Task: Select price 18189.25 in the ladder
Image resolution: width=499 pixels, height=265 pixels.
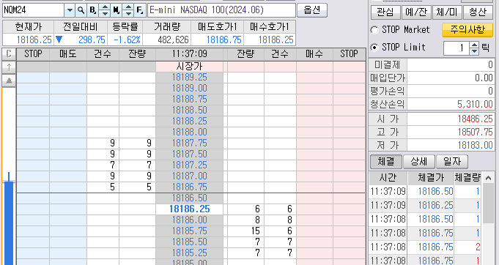Action: (x=189, y=78)
